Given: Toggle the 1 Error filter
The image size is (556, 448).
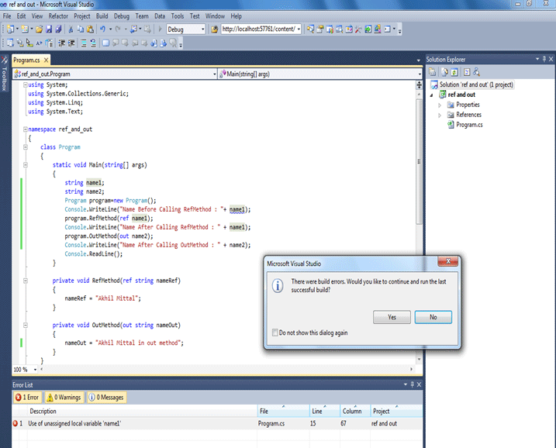Looking at the screenshot, I should pos(28,398).
